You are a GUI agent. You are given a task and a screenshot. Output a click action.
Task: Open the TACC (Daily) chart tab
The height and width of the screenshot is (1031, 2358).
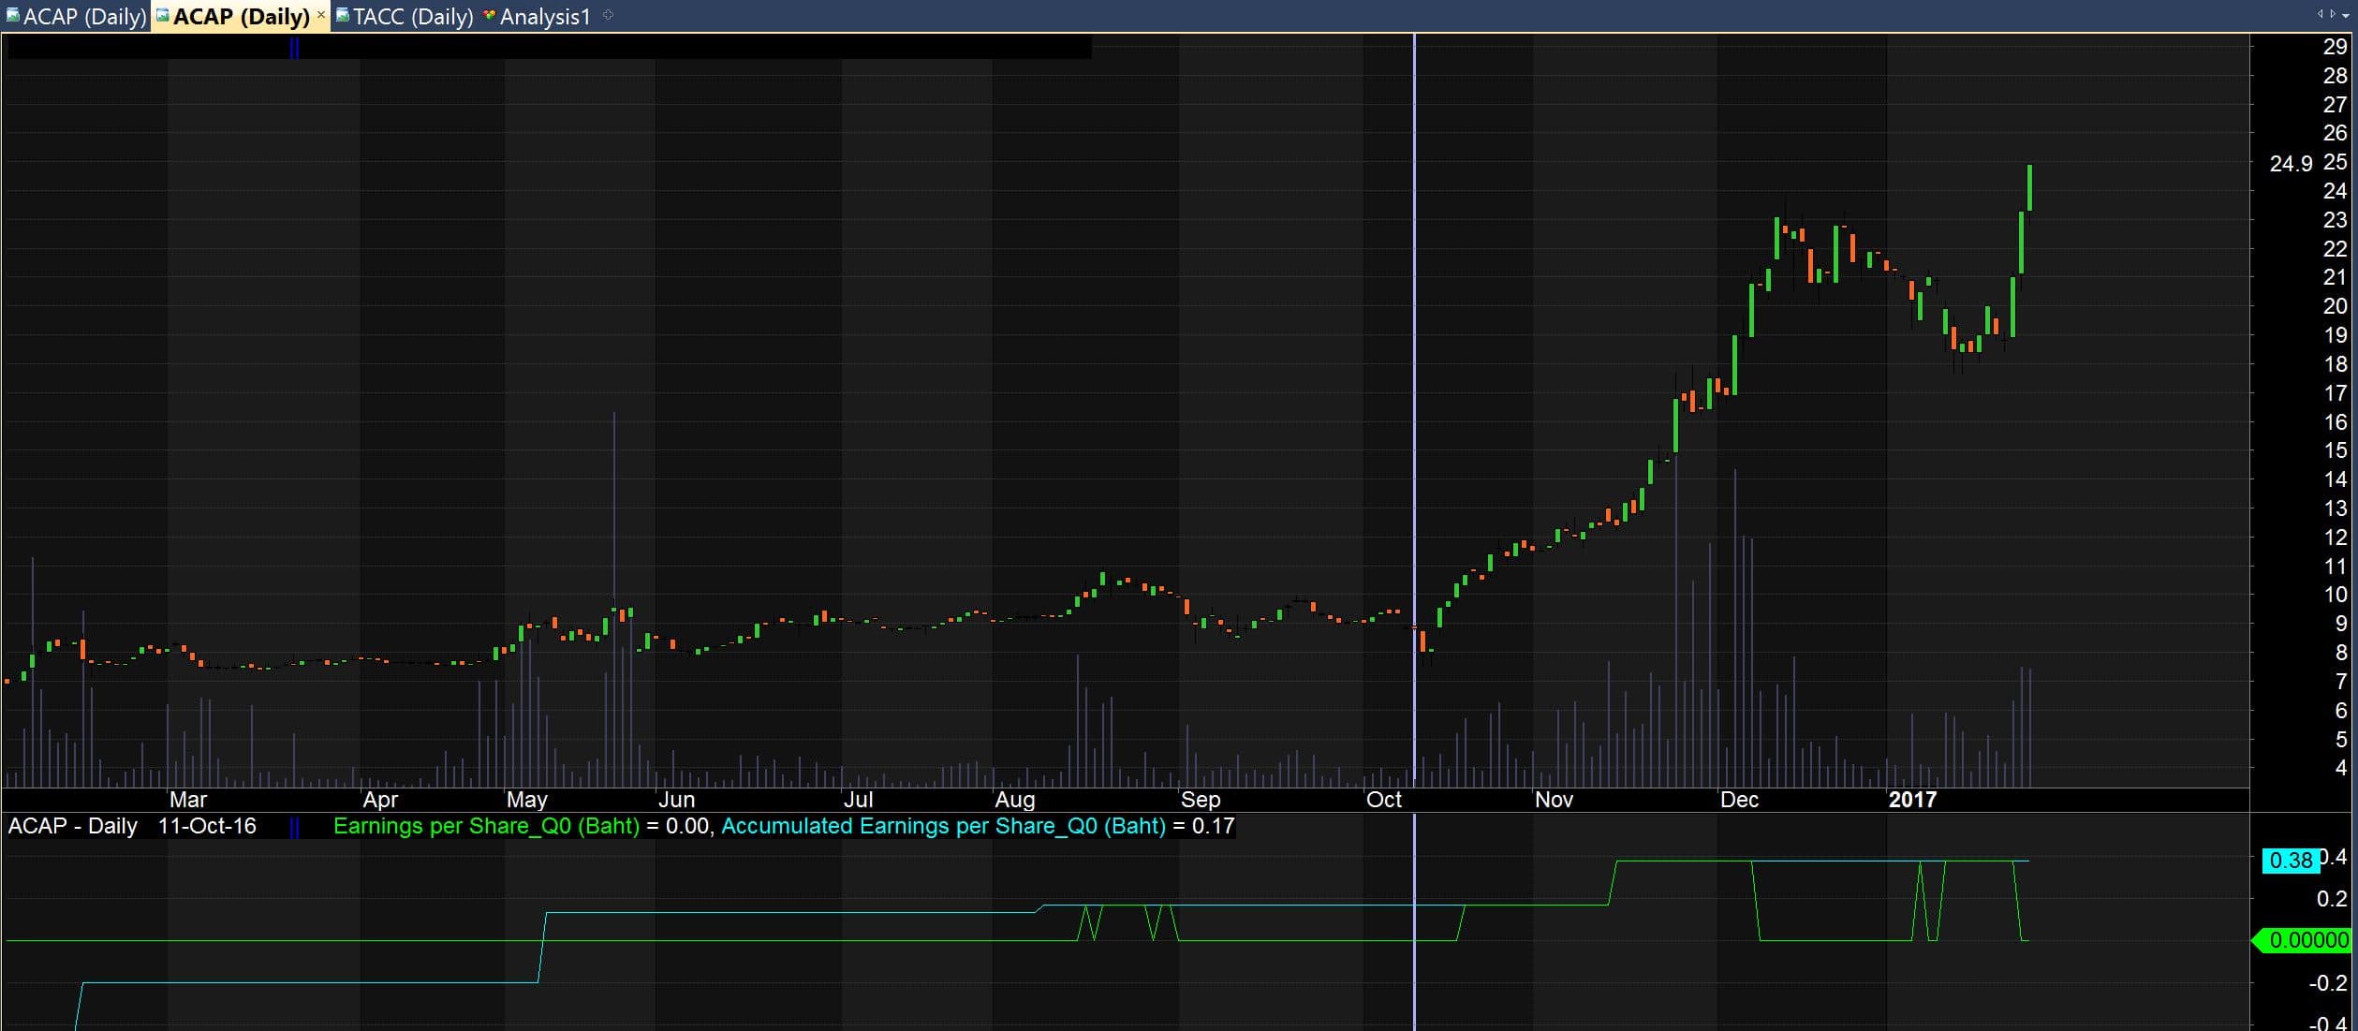(412, 16)
